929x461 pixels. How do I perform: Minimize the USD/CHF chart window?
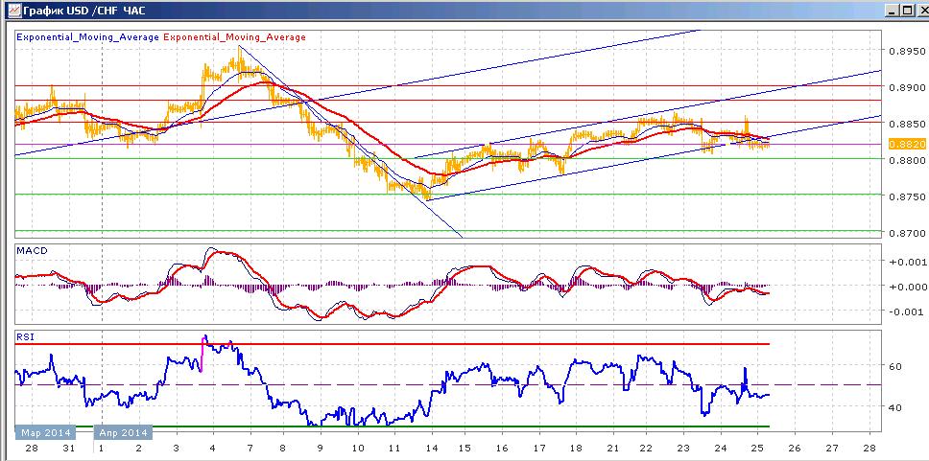click(893, 10)
